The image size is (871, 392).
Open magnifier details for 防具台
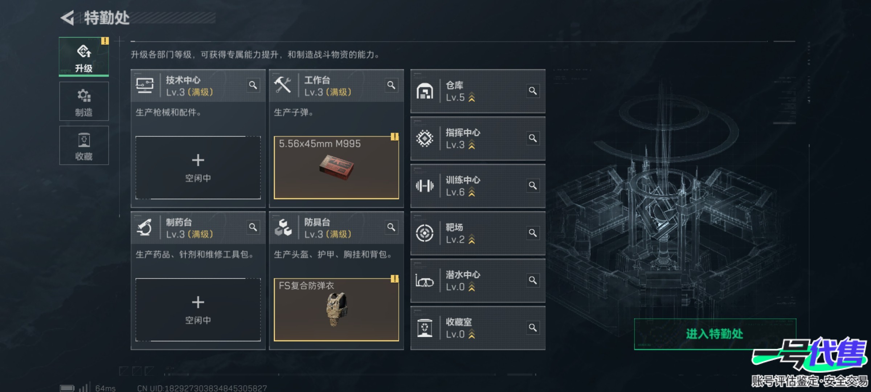tap(391, 227)
